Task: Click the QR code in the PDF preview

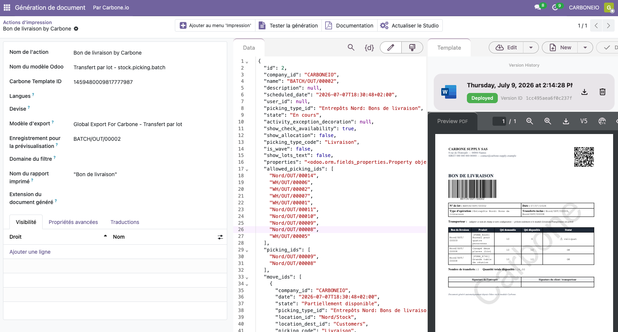Action: click(584, 157)
